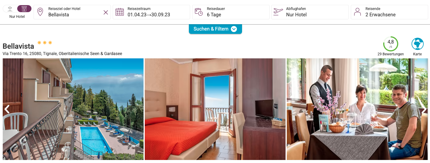Click the Reisende person icon

pyautogui.click(x=357, y=12)
